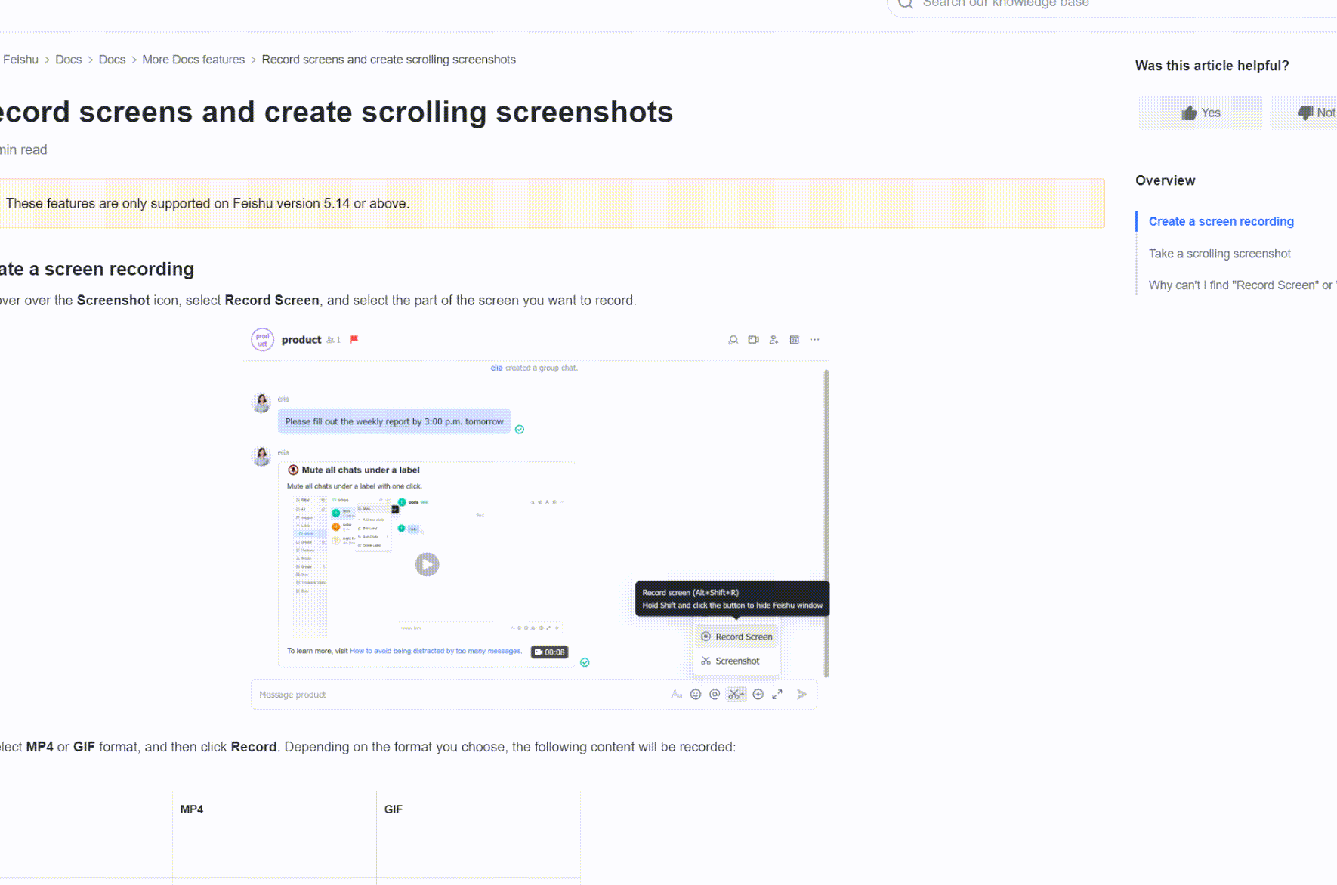
Task: Open the ... more options menu in chat header
Action: pos(814,339)
